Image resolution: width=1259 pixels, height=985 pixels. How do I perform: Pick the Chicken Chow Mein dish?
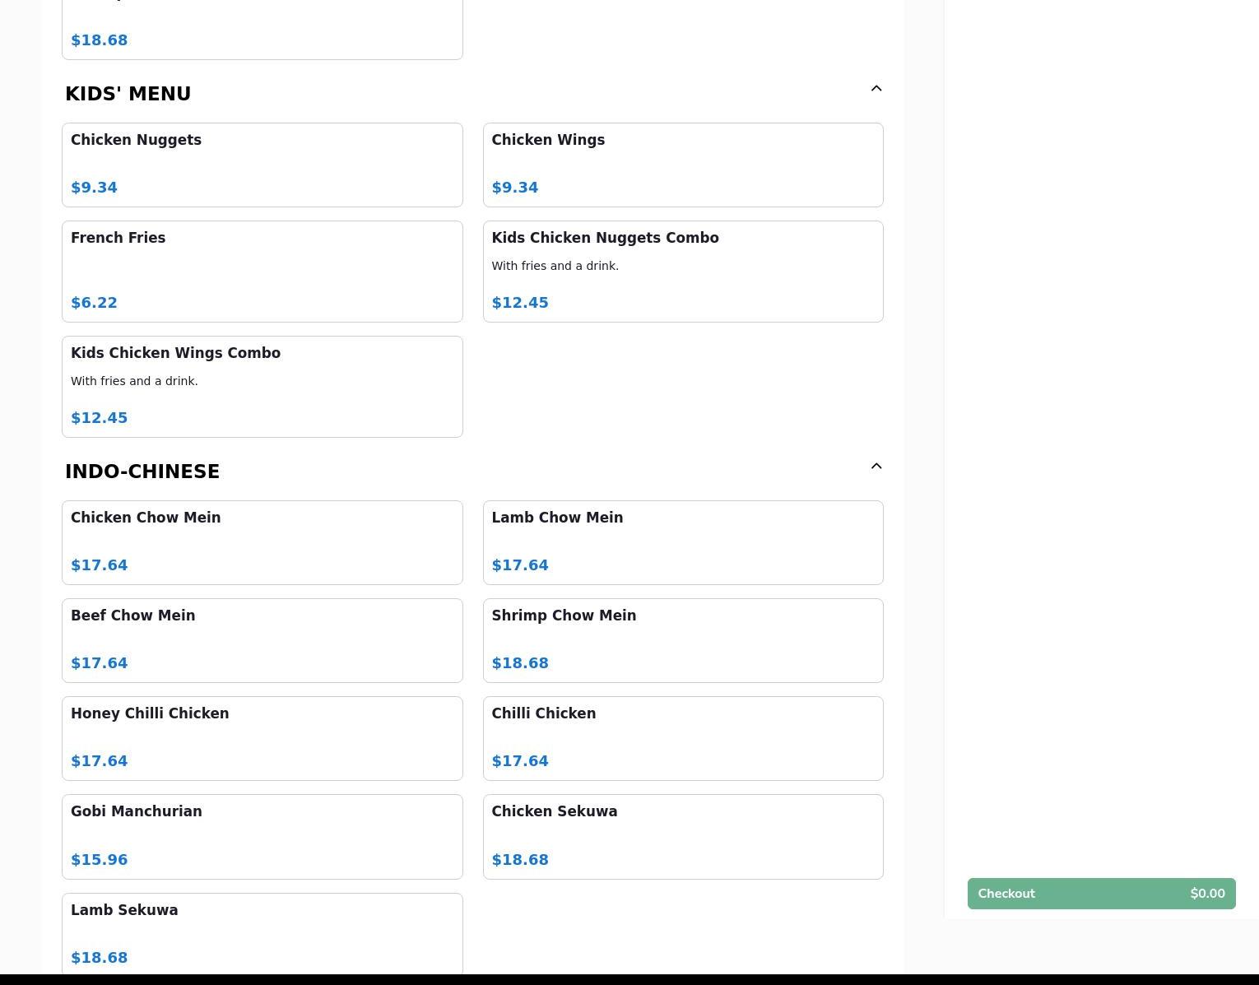click(262, 542)
